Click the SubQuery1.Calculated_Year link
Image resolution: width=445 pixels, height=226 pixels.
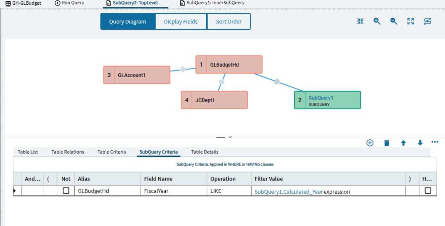288,192
